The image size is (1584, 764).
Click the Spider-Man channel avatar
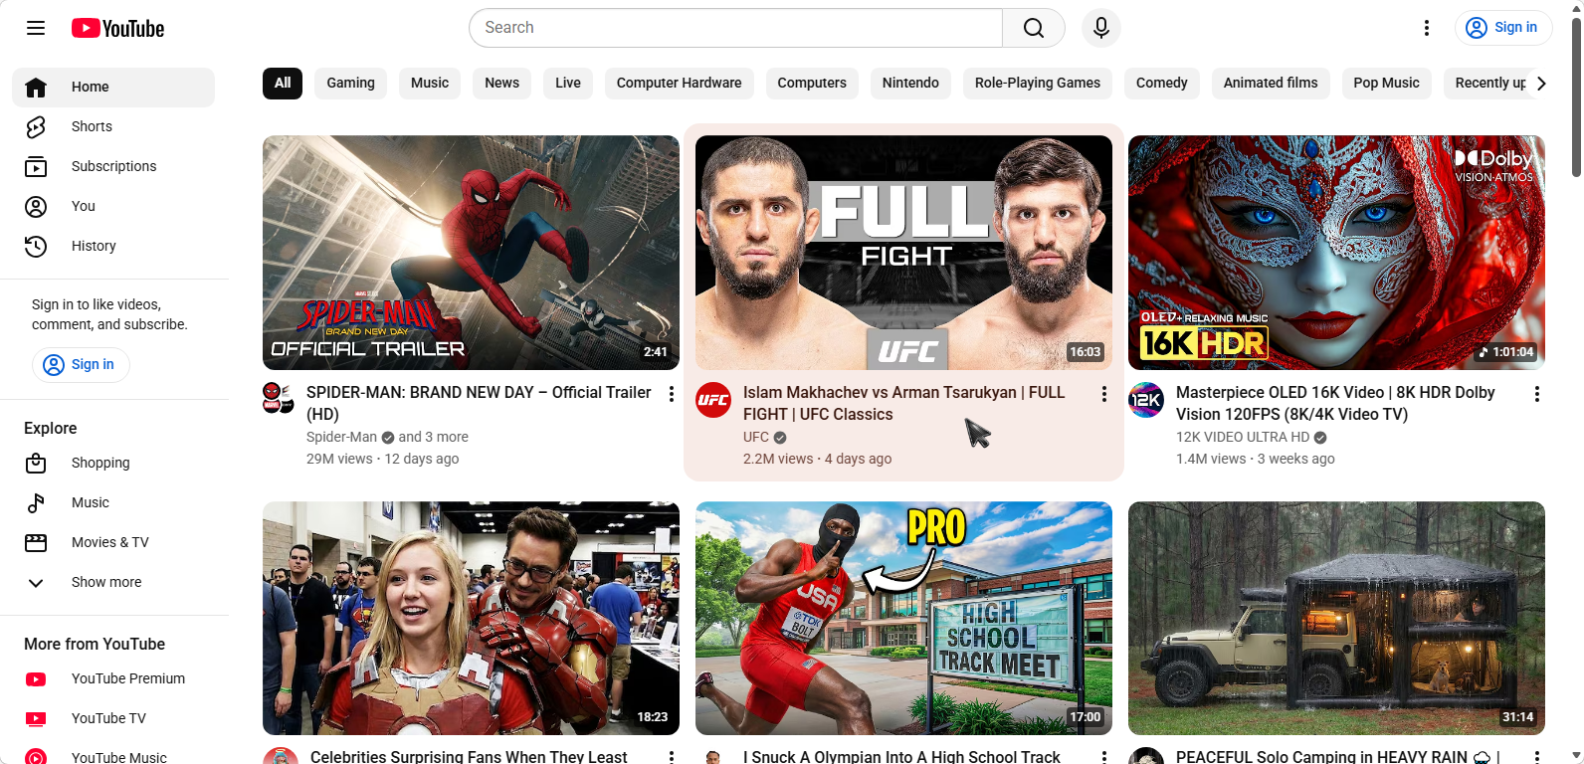pyautogui.click(x=279, y=399)
